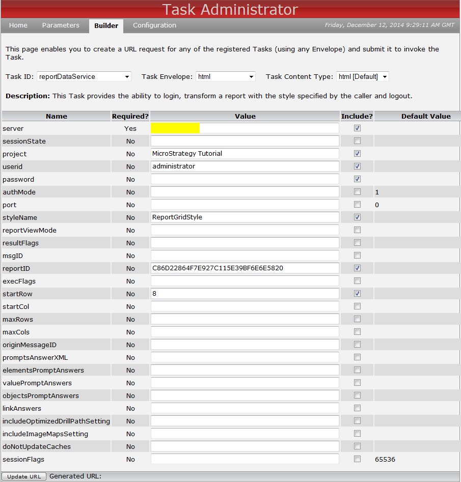Check Include for valuePromptAnswers row
Image resolution: width=461 pixels, height=482 pixels.
click(x=357, y=383)
